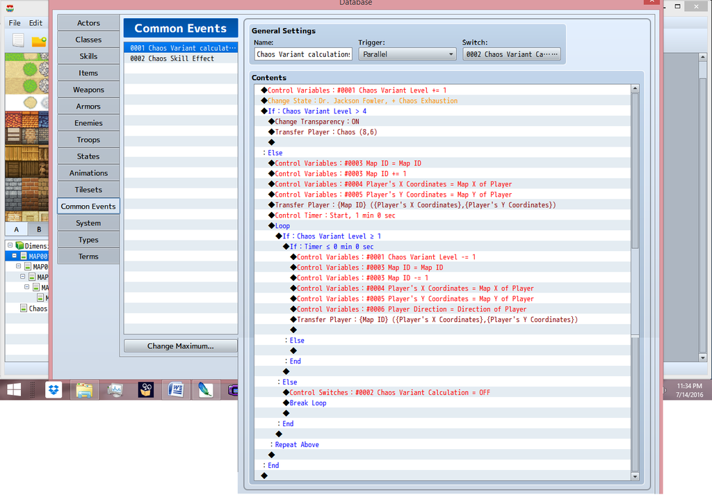Select the Troops database tab

point(88,140)
